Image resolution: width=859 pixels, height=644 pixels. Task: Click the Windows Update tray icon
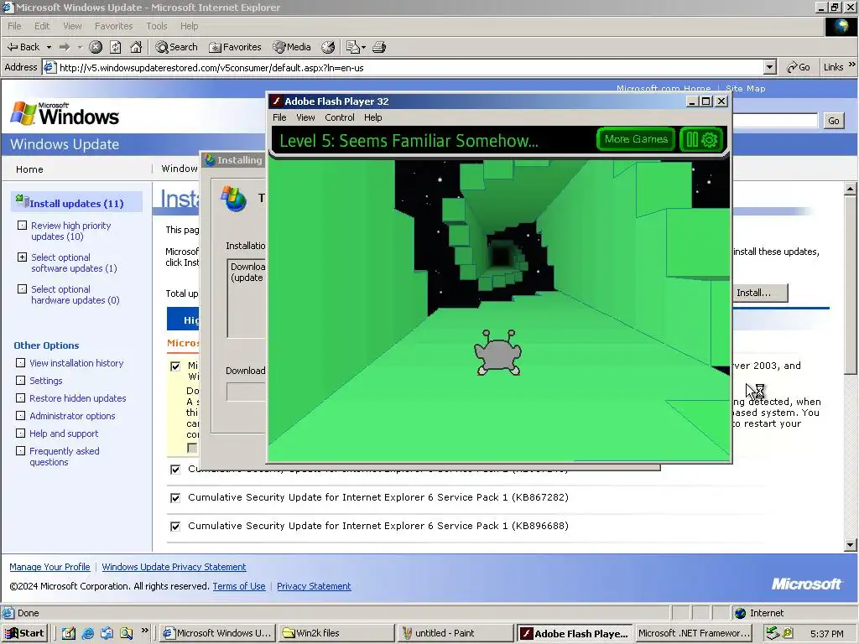click(788, 633)
